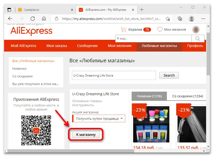This screenshot has width=214, height=157.
Task: Open the AliExpress user avatar
Action: point(196,30)
